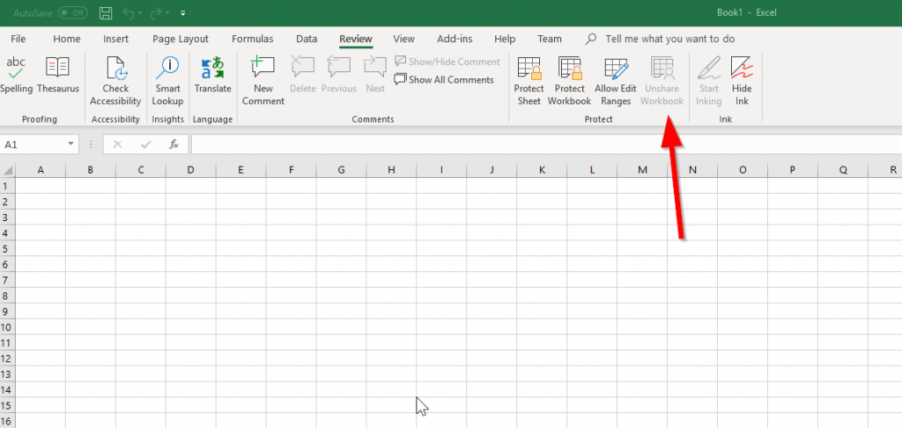Open Customize Quick Access Toolbar dropdown
Viewport: 902px width, 428px height.
(x=182, y=14)
